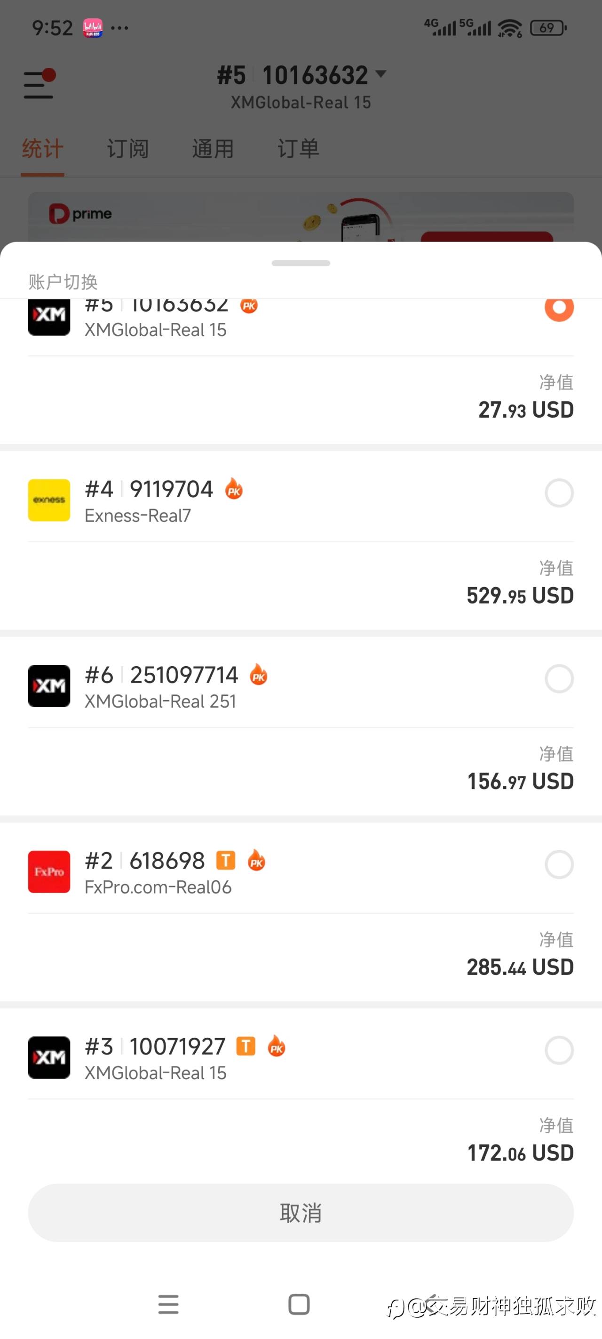Tap the PK flame badge beside 9119704
Viewport: 602px width, 1339px height.
click(x=234, y=489)
